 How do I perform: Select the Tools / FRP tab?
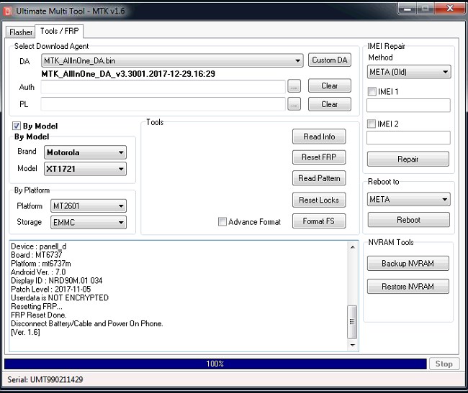tap(59, 31)
